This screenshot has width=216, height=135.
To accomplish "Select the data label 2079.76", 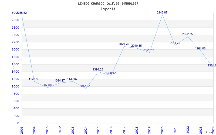I will tap(124, 44).
